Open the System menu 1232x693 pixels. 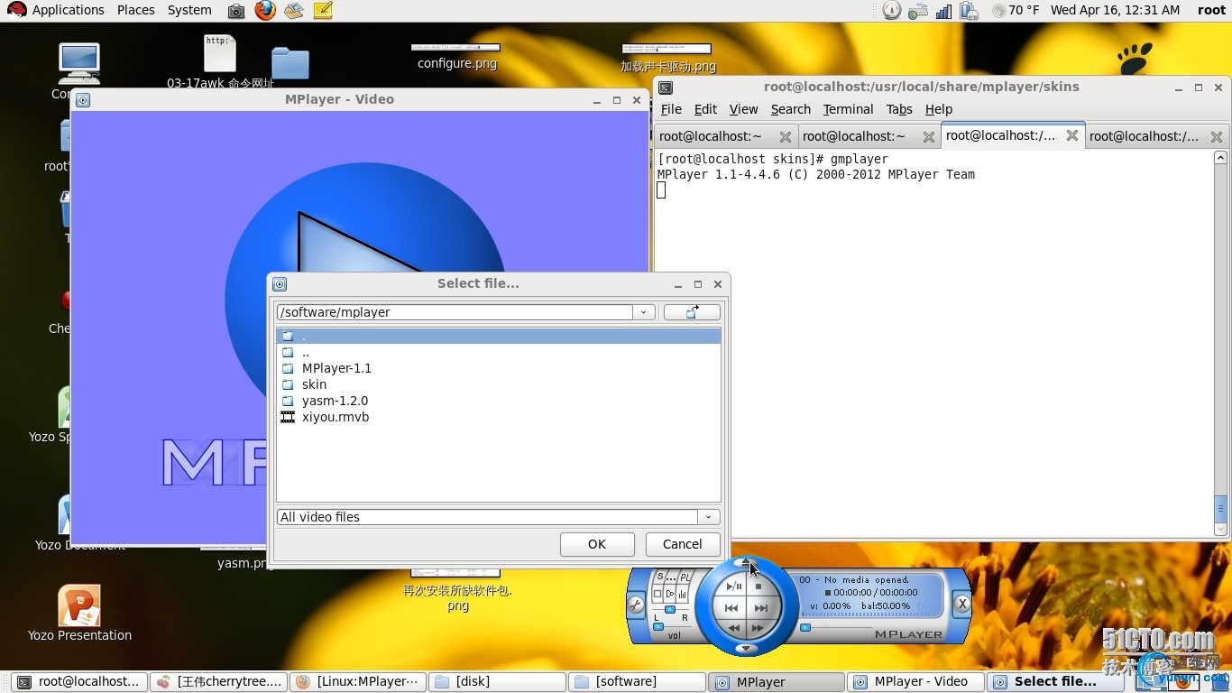tap(189, 10)
